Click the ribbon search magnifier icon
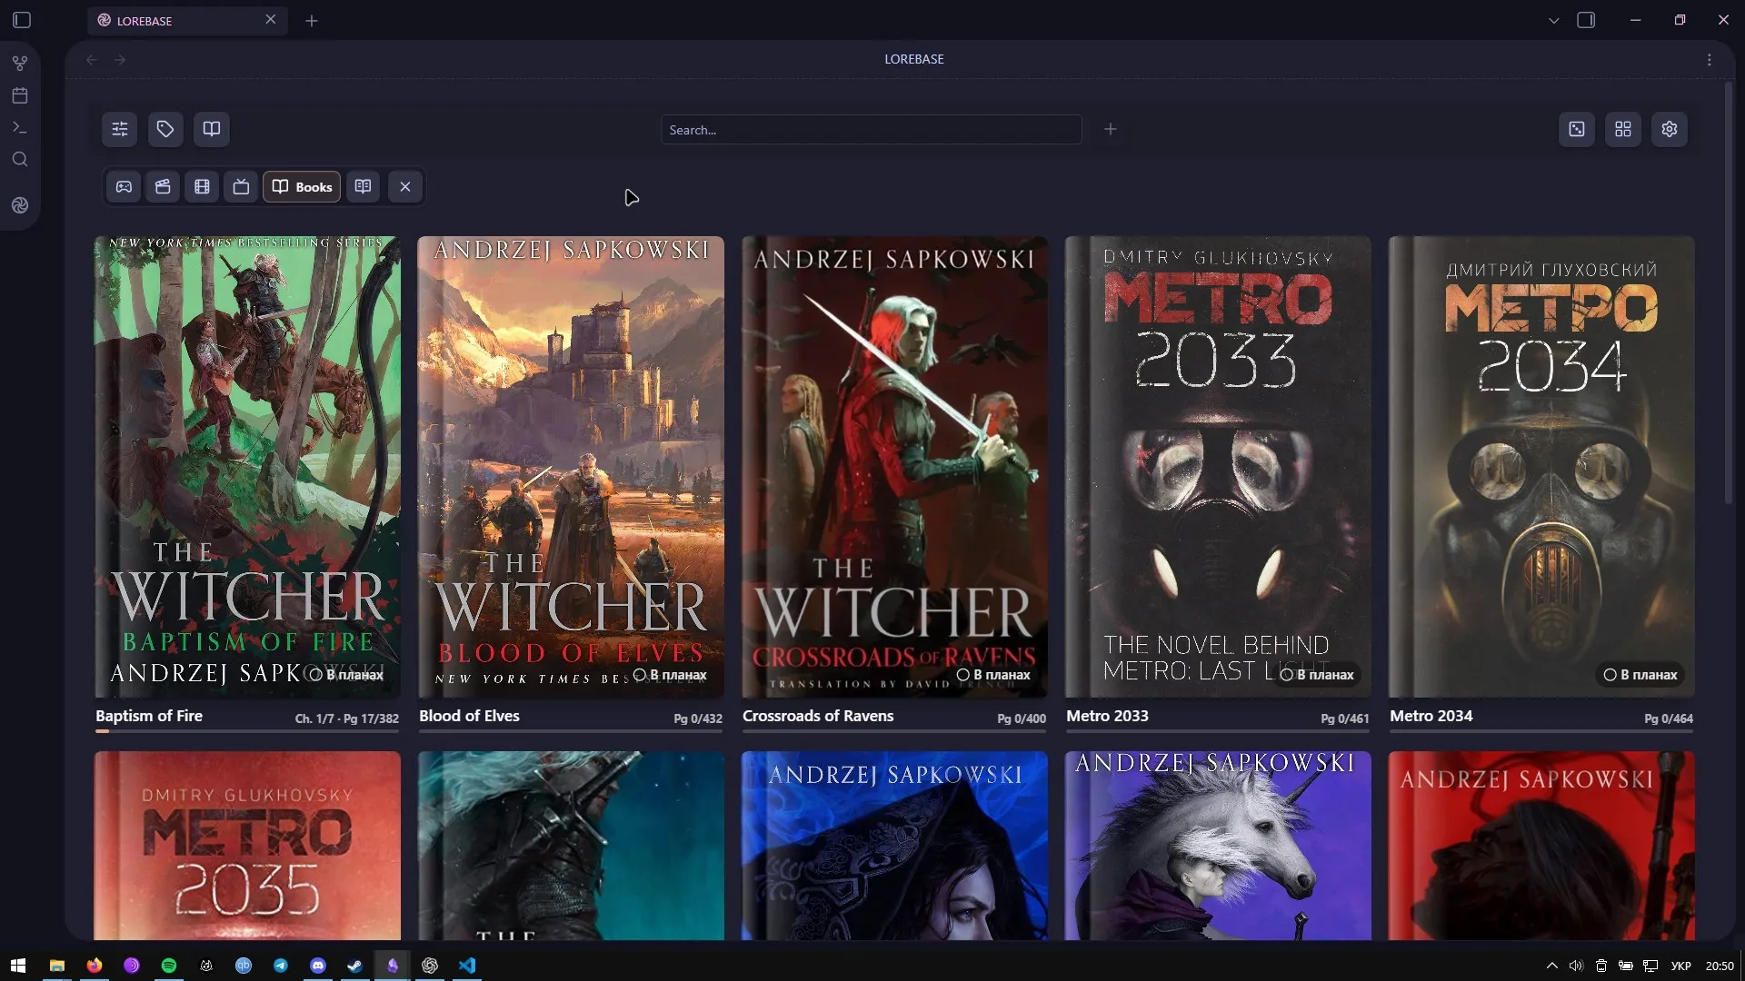Screen dimensions: 1745x981 (x=20, y=160)
